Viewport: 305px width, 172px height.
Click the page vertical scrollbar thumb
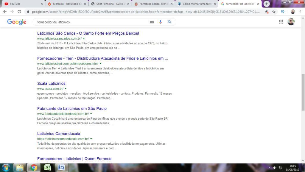click(x=303, y=92)
